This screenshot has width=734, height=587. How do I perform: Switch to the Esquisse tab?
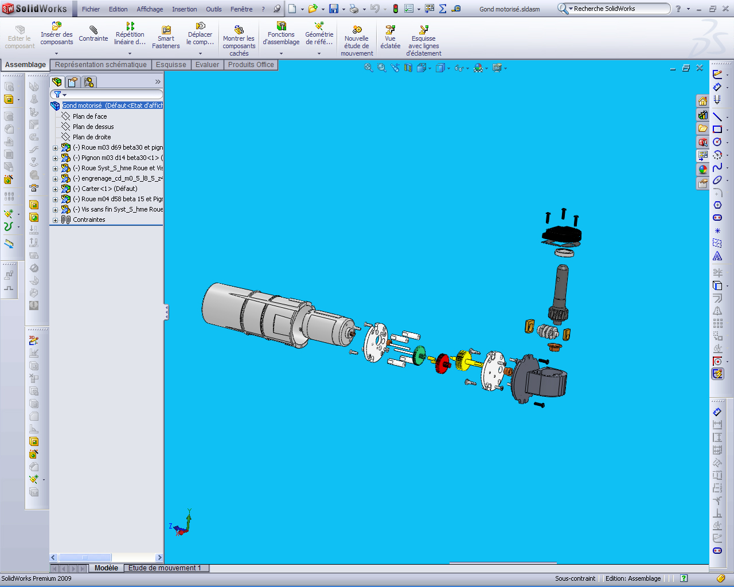tap(171, 65)
